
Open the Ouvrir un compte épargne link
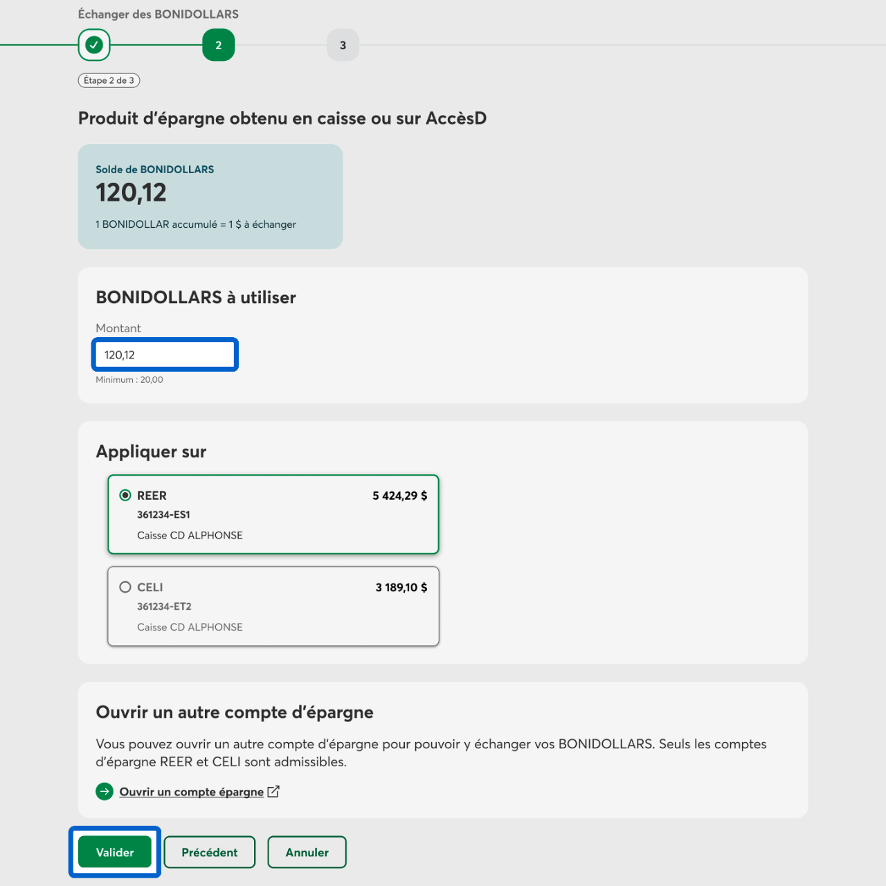[191, 792]
